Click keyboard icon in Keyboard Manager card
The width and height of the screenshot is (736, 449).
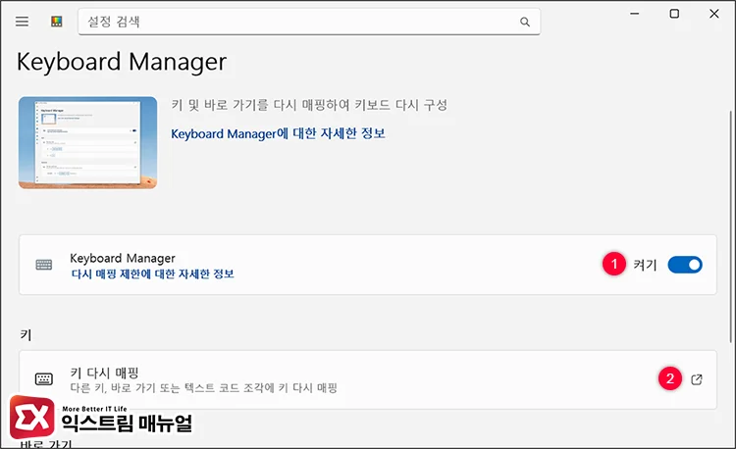pos(44,265)
